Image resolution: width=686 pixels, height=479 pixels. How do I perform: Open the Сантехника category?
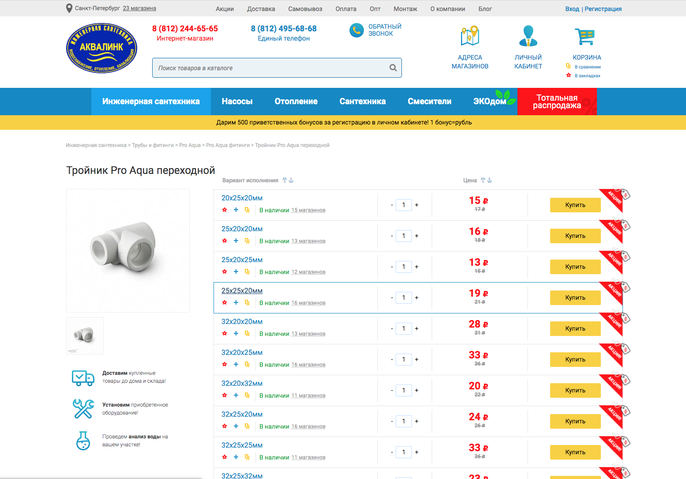363,102
